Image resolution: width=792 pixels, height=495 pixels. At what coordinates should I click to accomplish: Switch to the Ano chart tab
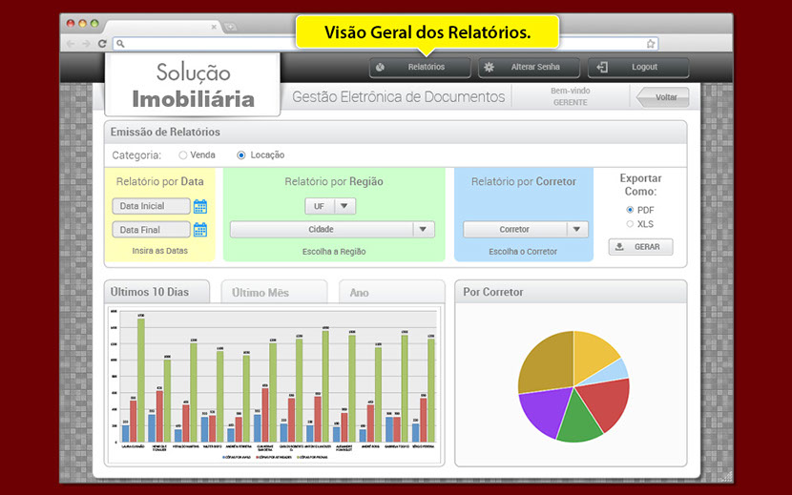pyautogui.click(x=391, y=293)
